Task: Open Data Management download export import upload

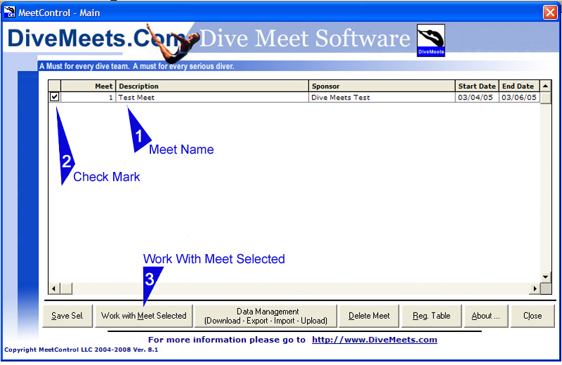Action: [266, 316]
